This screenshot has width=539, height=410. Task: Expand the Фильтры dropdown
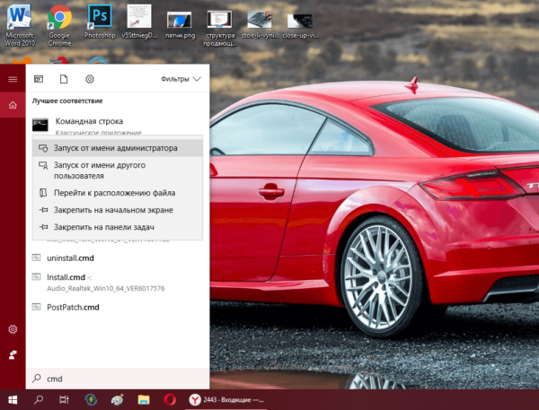(181, 79)
